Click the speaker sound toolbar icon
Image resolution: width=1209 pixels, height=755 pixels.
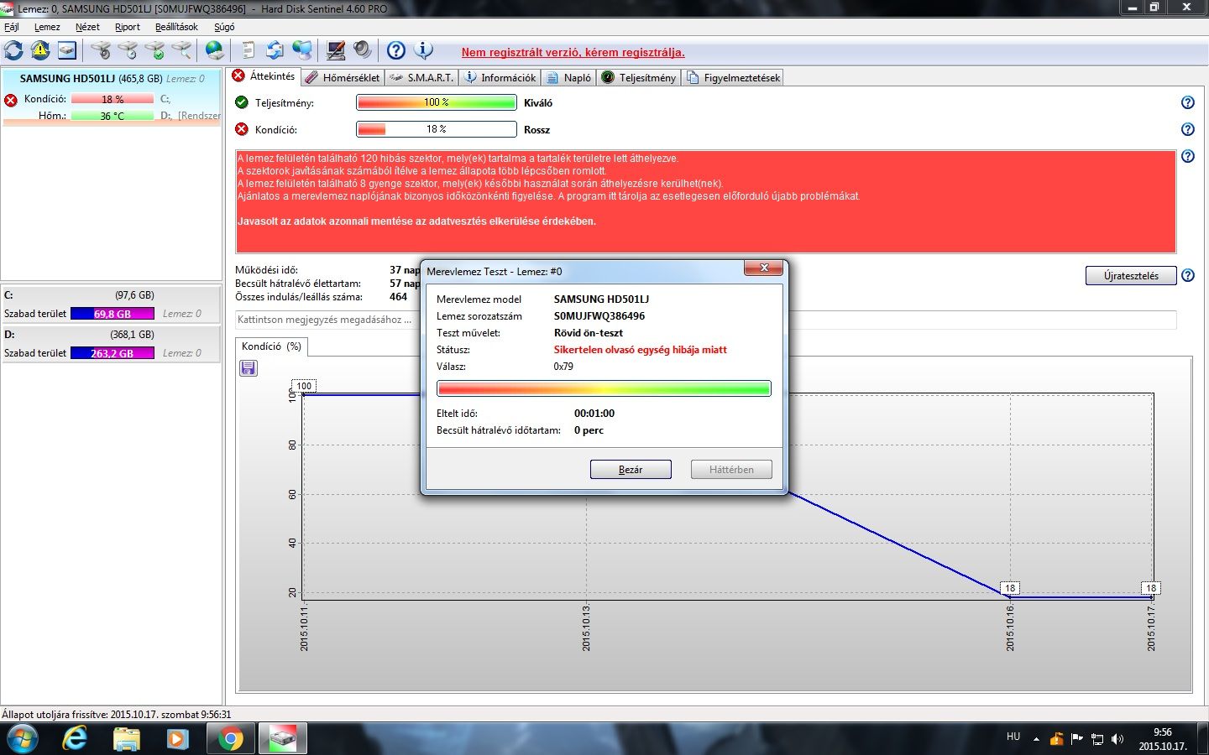pos(362,50)
